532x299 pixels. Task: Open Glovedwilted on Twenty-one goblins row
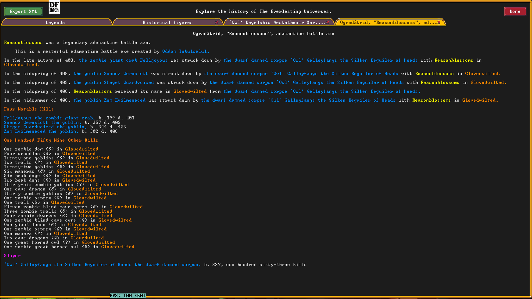point(93,158)
